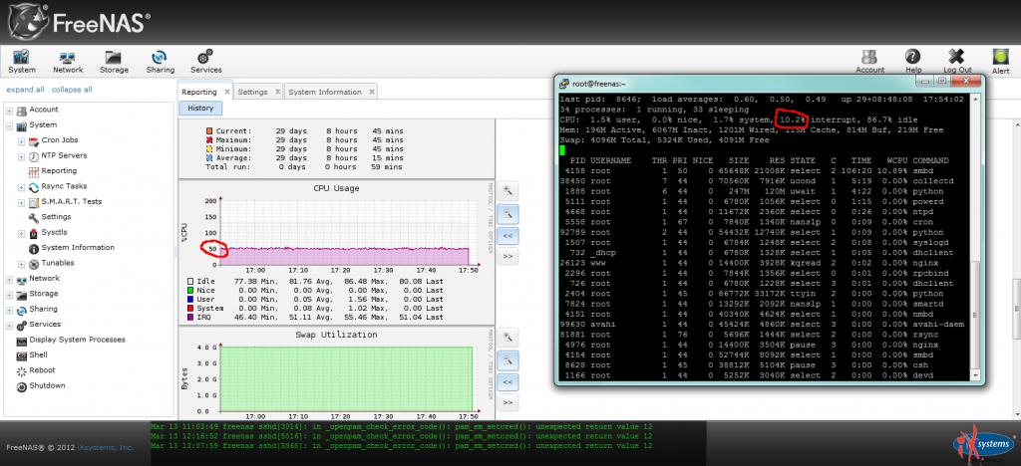Open the System toolbar icon
This screenshot has height=466, width=1021.
(22, 61)
